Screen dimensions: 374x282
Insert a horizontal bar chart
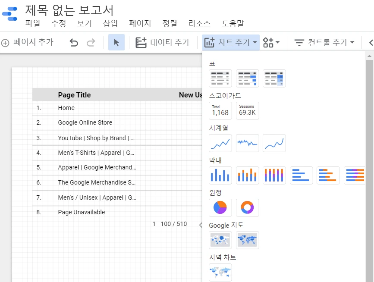pos(301,175)
